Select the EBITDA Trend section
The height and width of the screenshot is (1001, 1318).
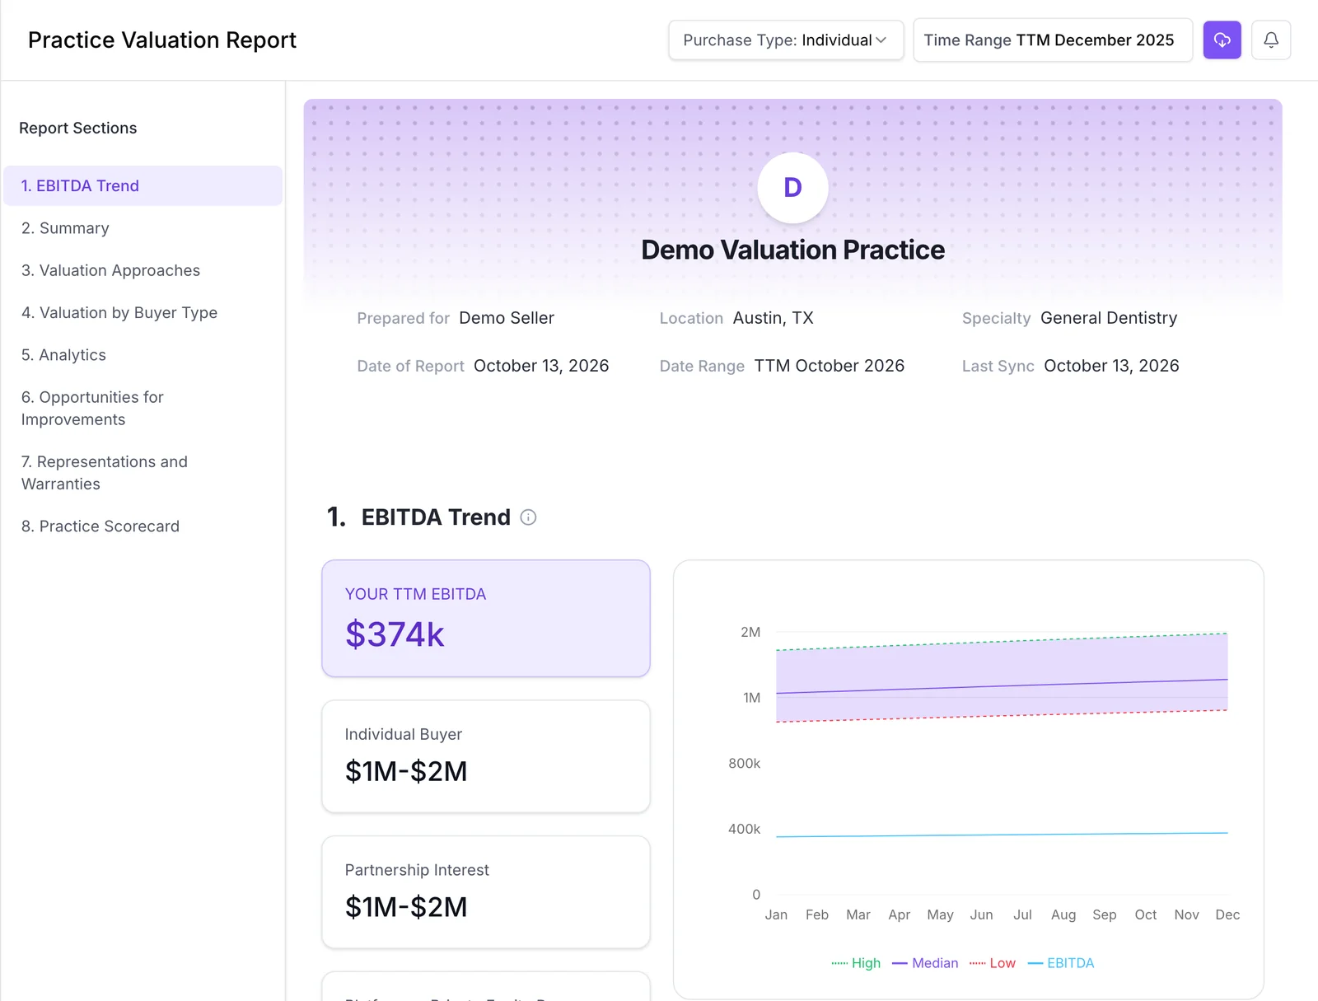tap(143, 185)
